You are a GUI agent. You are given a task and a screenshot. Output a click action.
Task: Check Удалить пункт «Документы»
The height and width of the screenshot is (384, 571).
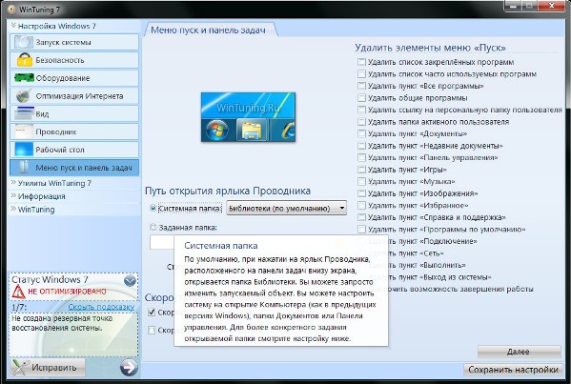[x=361, y=133]
